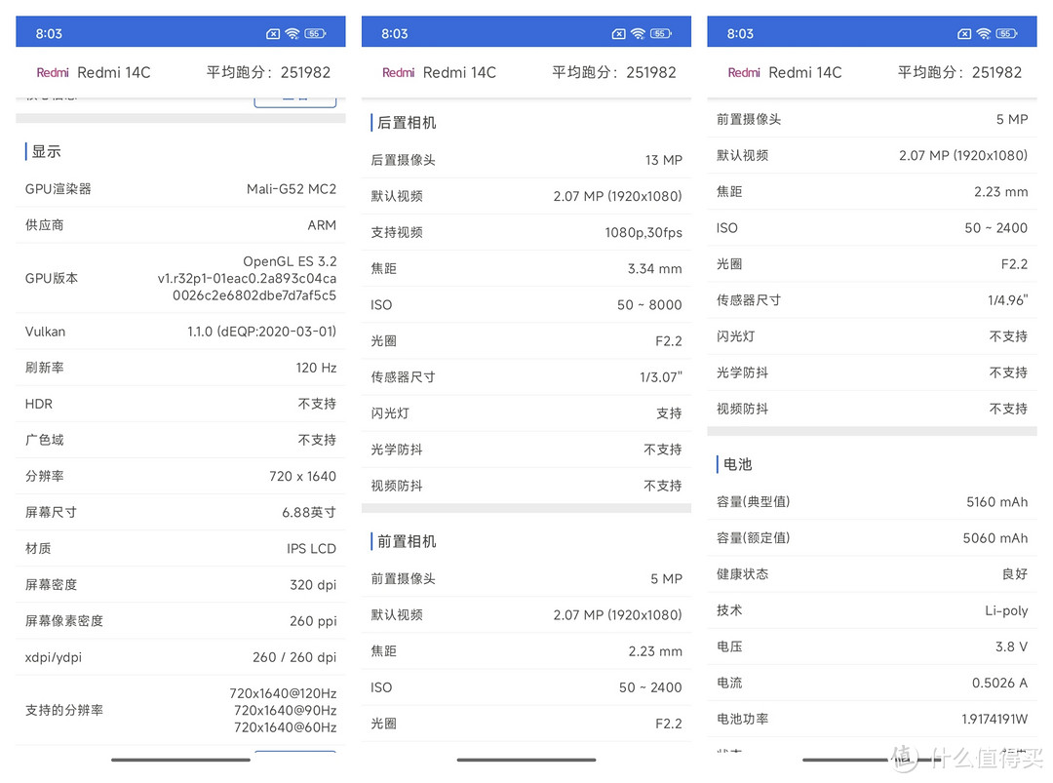Tap the 光学防抖 row in the middle screen
This screenshot has width=1053, height=783.
pyautogui.click(x=526, y=450)
